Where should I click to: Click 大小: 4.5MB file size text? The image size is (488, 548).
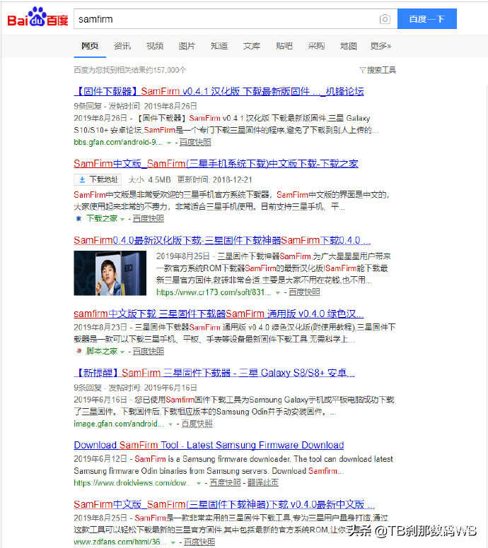(x=150, y=179)
